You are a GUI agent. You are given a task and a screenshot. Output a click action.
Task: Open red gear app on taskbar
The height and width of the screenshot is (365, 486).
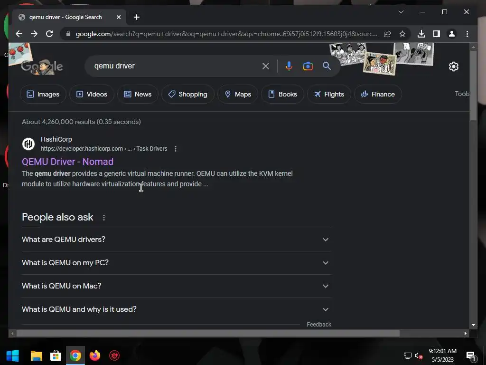coord(114,355)
